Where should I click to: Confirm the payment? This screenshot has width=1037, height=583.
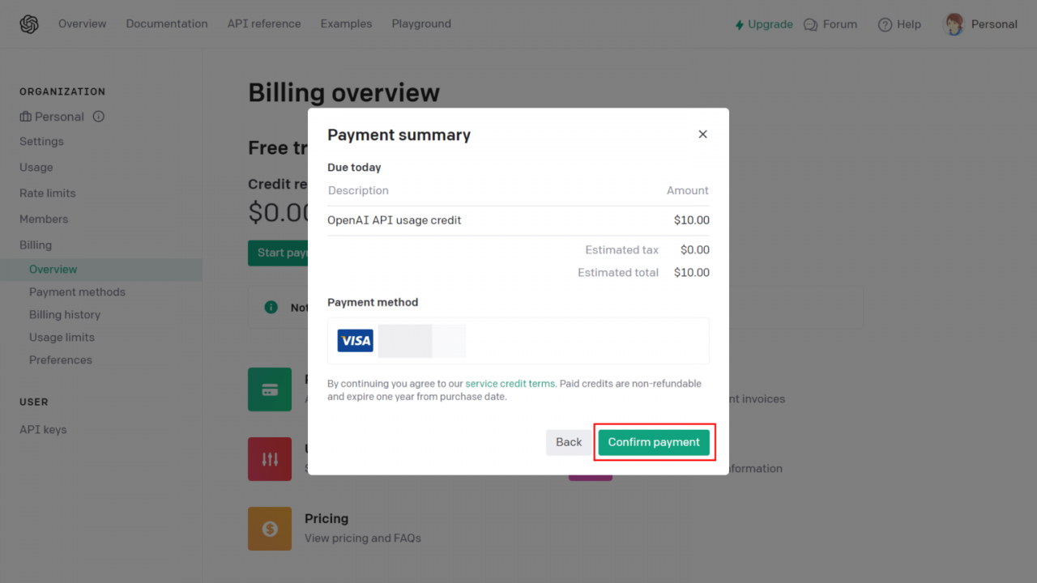tap(654, 442)
